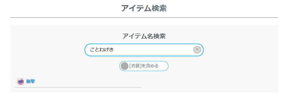286x98 pixels.
Task: Click the circular X button in the search box
Action: point(197,50)
